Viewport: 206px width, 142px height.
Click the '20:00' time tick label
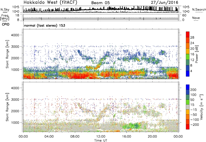coord(152,137)
